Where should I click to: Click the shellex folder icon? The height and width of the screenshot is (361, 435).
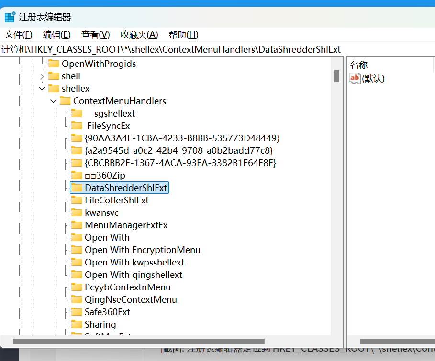54,89
